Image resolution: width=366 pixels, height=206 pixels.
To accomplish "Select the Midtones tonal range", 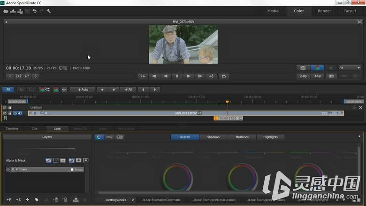I will [242, 137].
